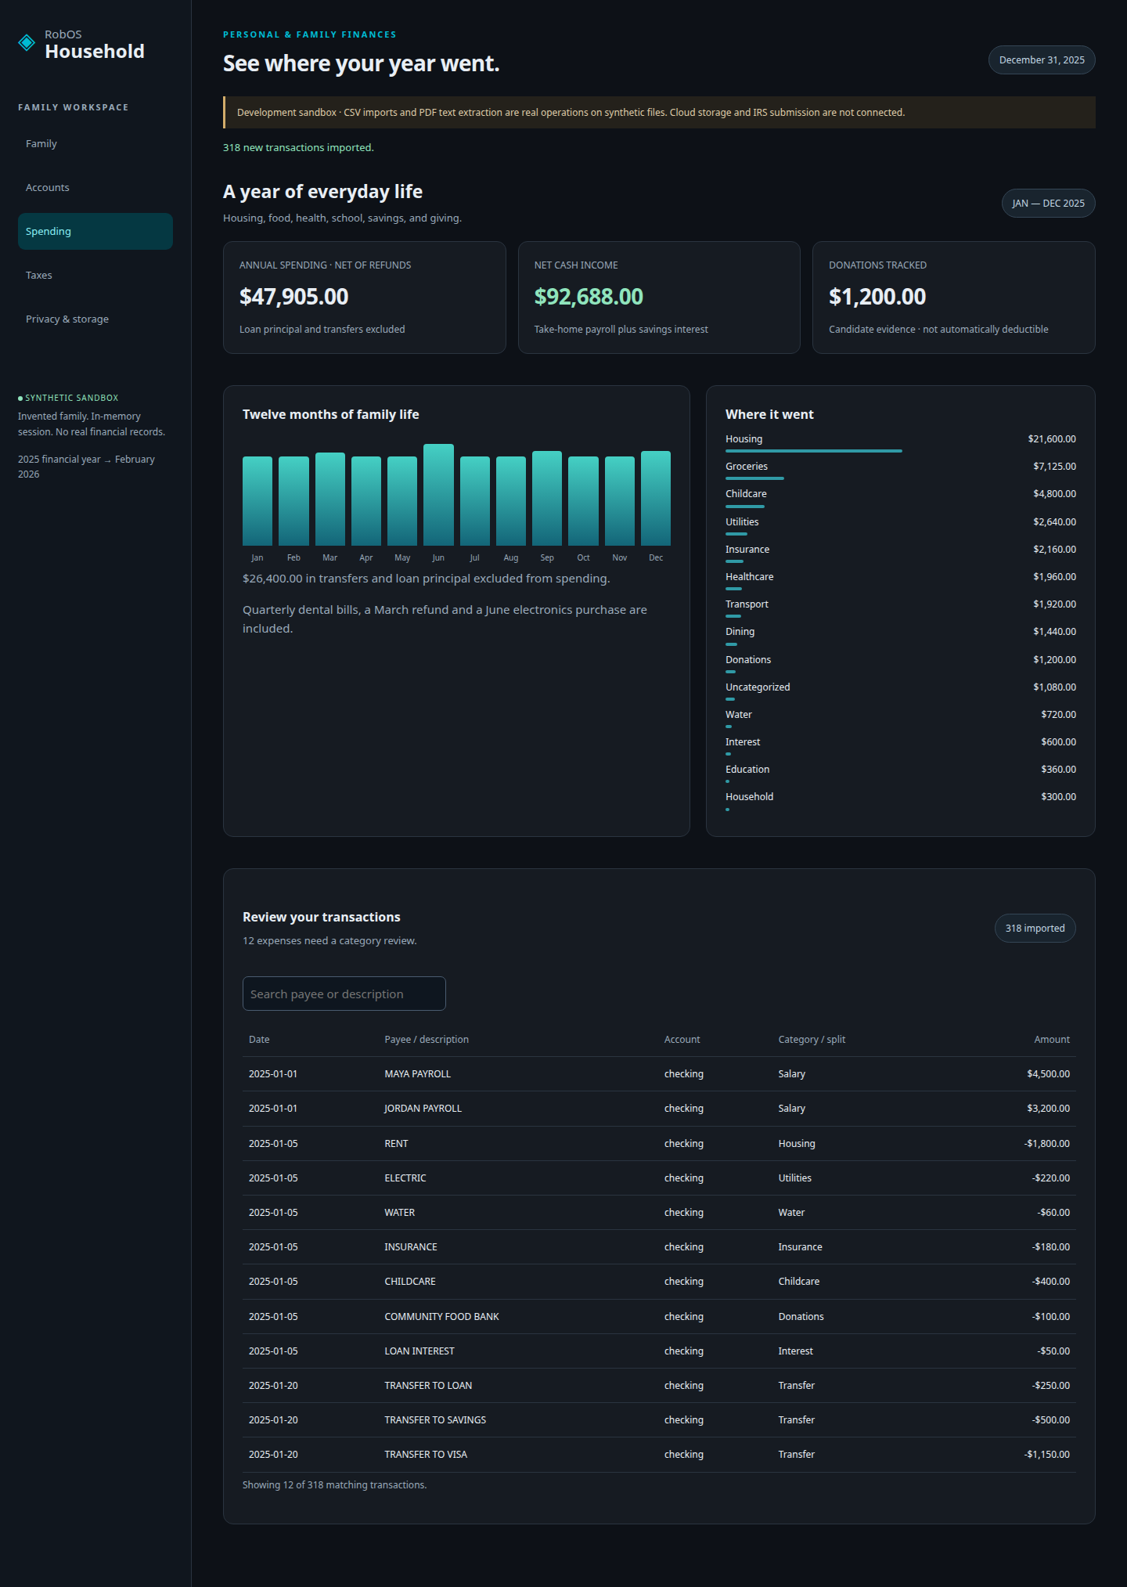This screenshot has height=1587, width=1127.
Task: Go to the Accounts section
Action: coord(95,188)
